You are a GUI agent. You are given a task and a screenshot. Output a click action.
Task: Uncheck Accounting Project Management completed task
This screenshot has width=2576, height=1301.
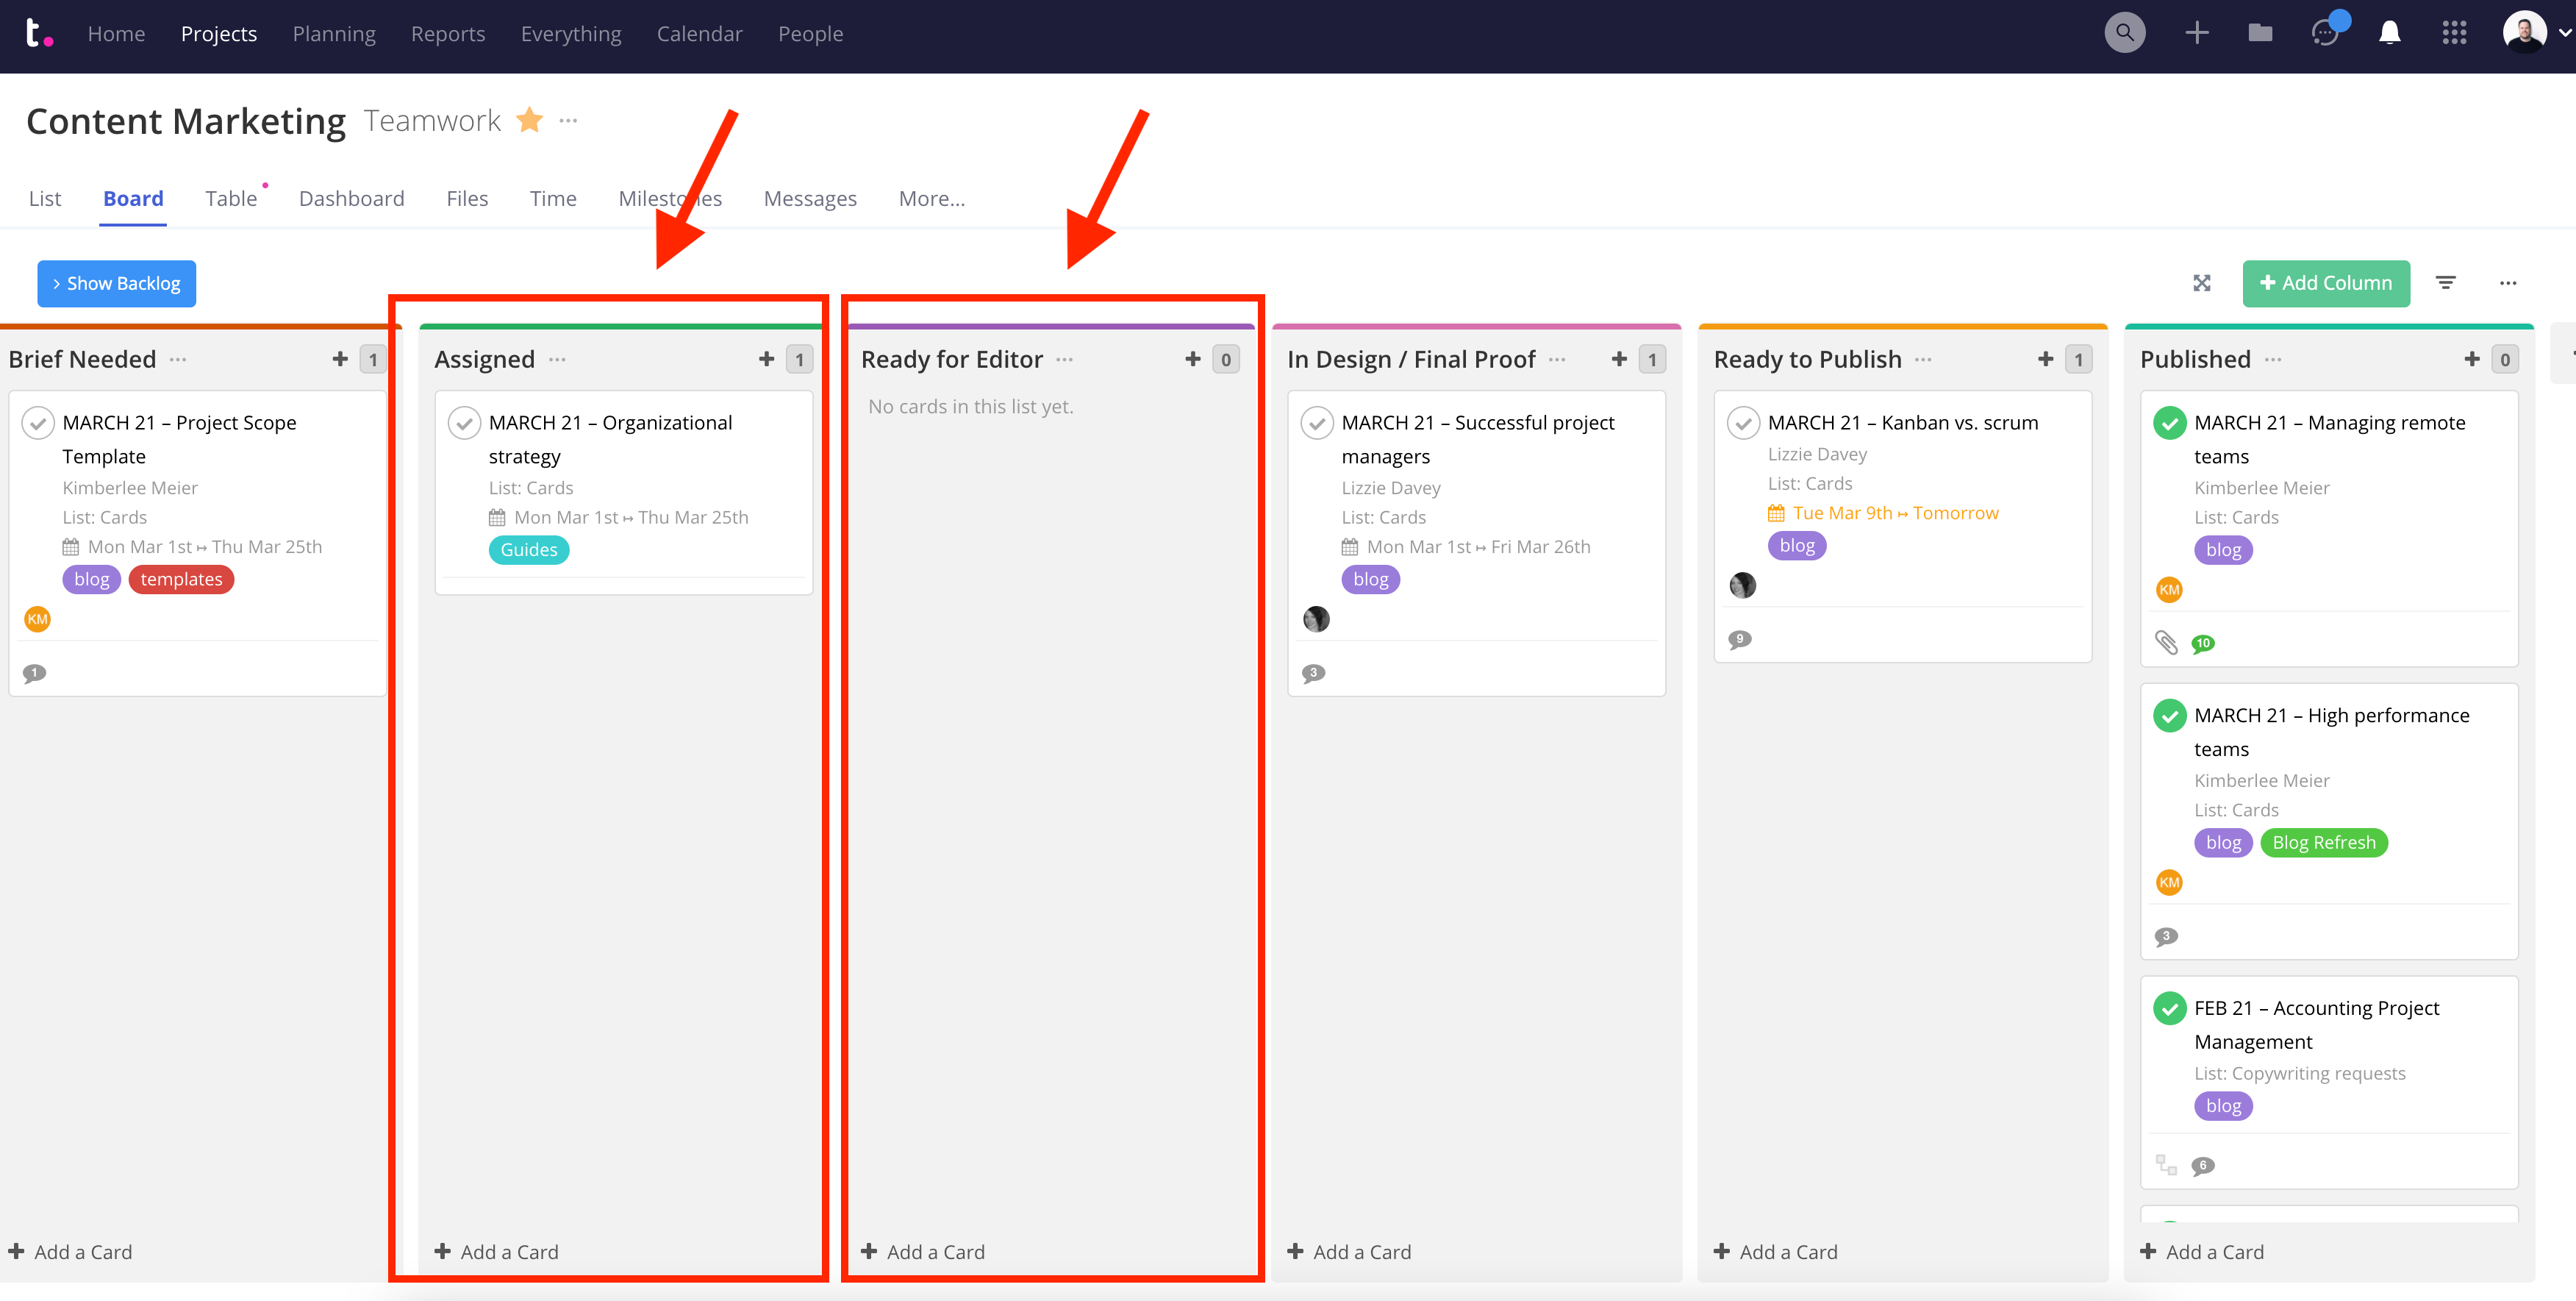click(x=2169, y=1008)
